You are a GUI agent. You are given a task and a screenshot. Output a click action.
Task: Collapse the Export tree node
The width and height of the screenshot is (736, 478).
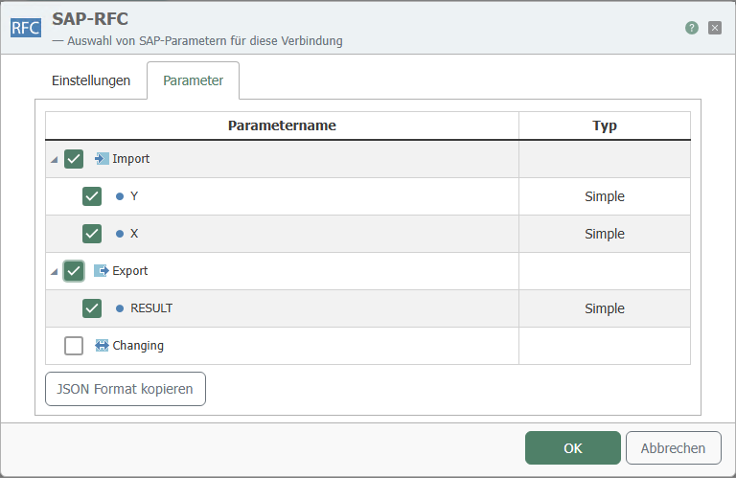(x=54, y=272)
